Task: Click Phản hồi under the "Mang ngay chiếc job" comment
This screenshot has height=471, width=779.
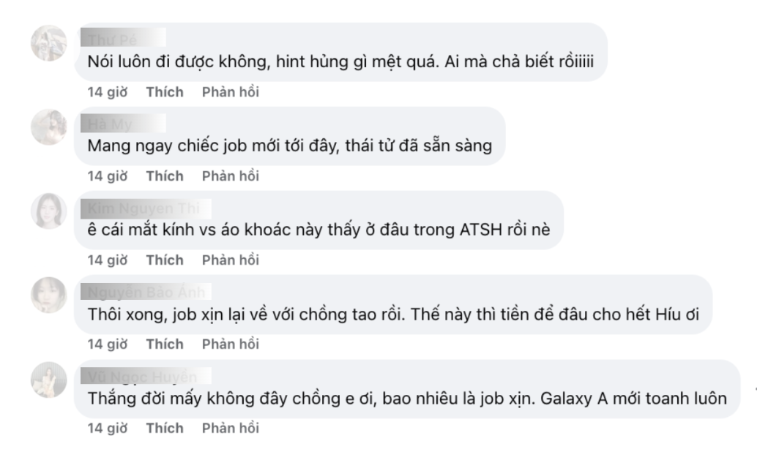Action: pos(230,176)
